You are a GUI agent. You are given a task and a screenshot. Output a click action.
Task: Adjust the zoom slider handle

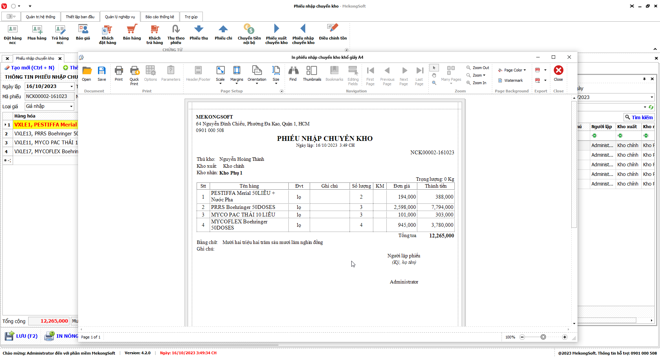543,337
